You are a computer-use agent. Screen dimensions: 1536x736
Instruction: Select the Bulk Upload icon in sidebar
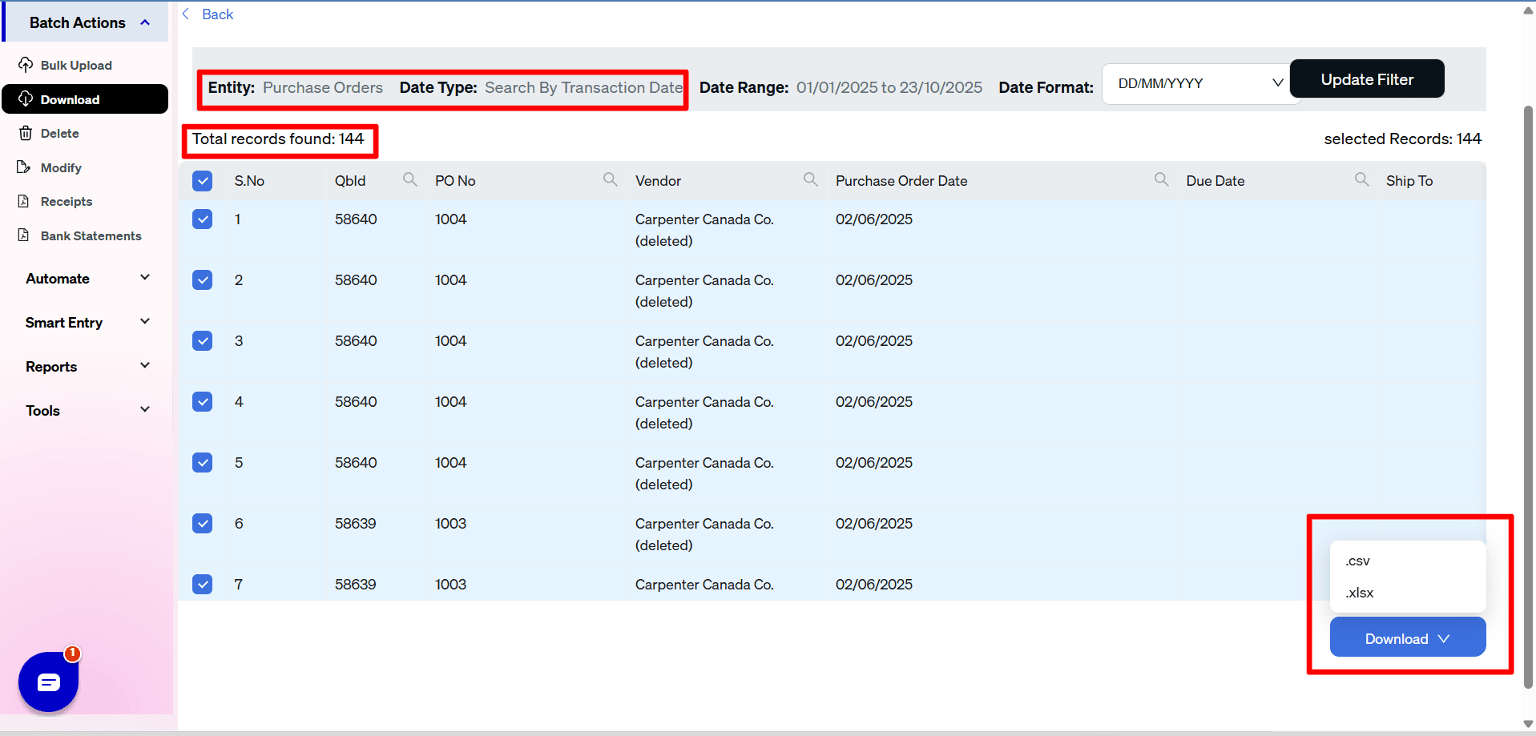tap(25, 65)
